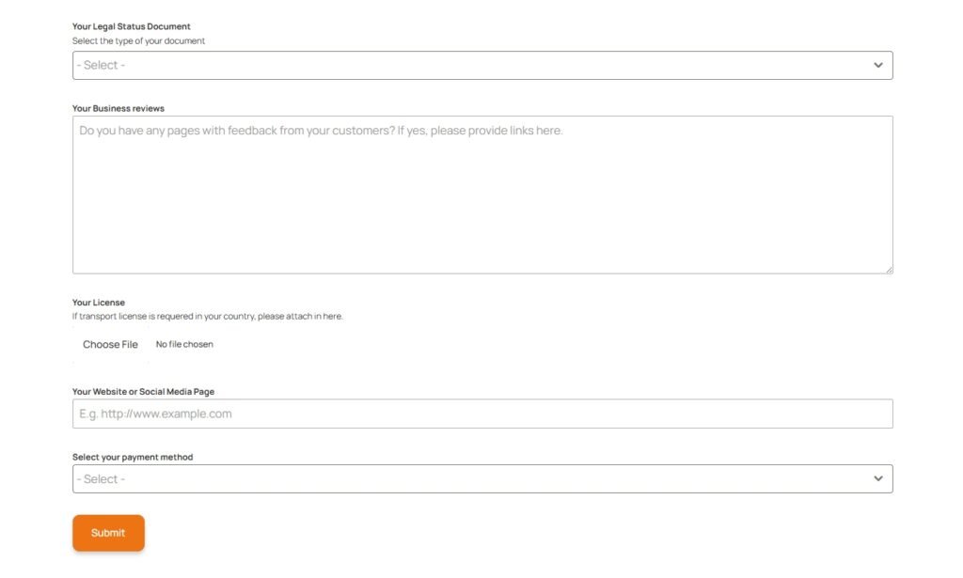
Task: Click the chevron arrow on payment method select
Action: pos(877,478)
